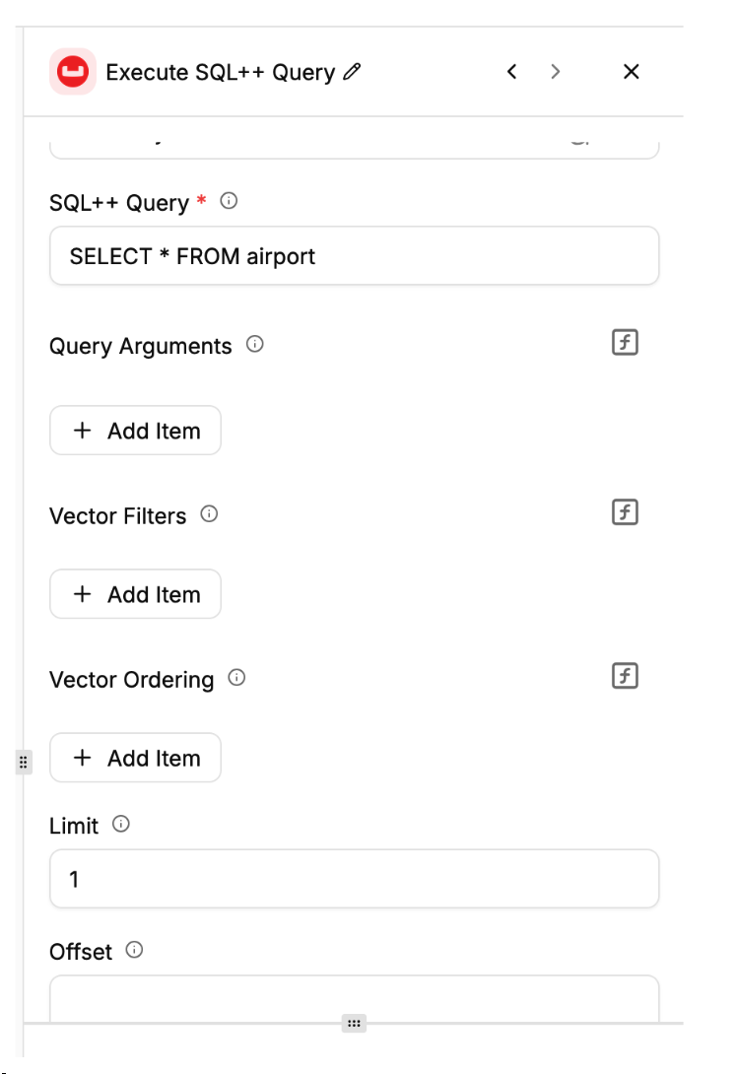Show info tooltip for Limit field

point(121,825)
